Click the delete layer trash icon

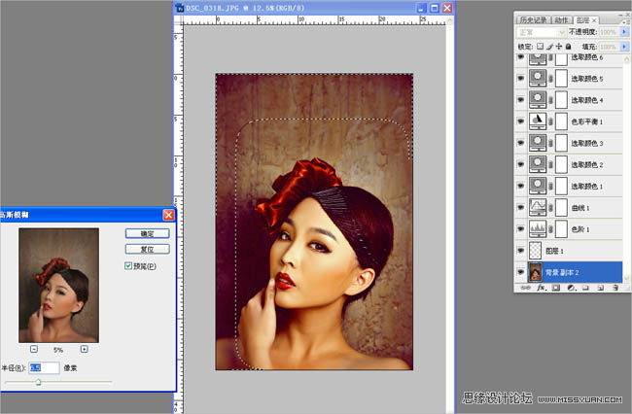click(x=614, y=289)
